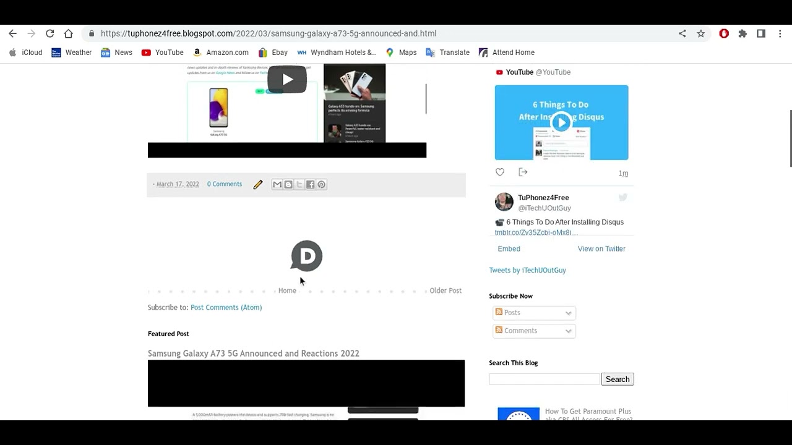Screen dimensions: 792x445
Task: Open YouTube bookmark
Action: [163, 53]
